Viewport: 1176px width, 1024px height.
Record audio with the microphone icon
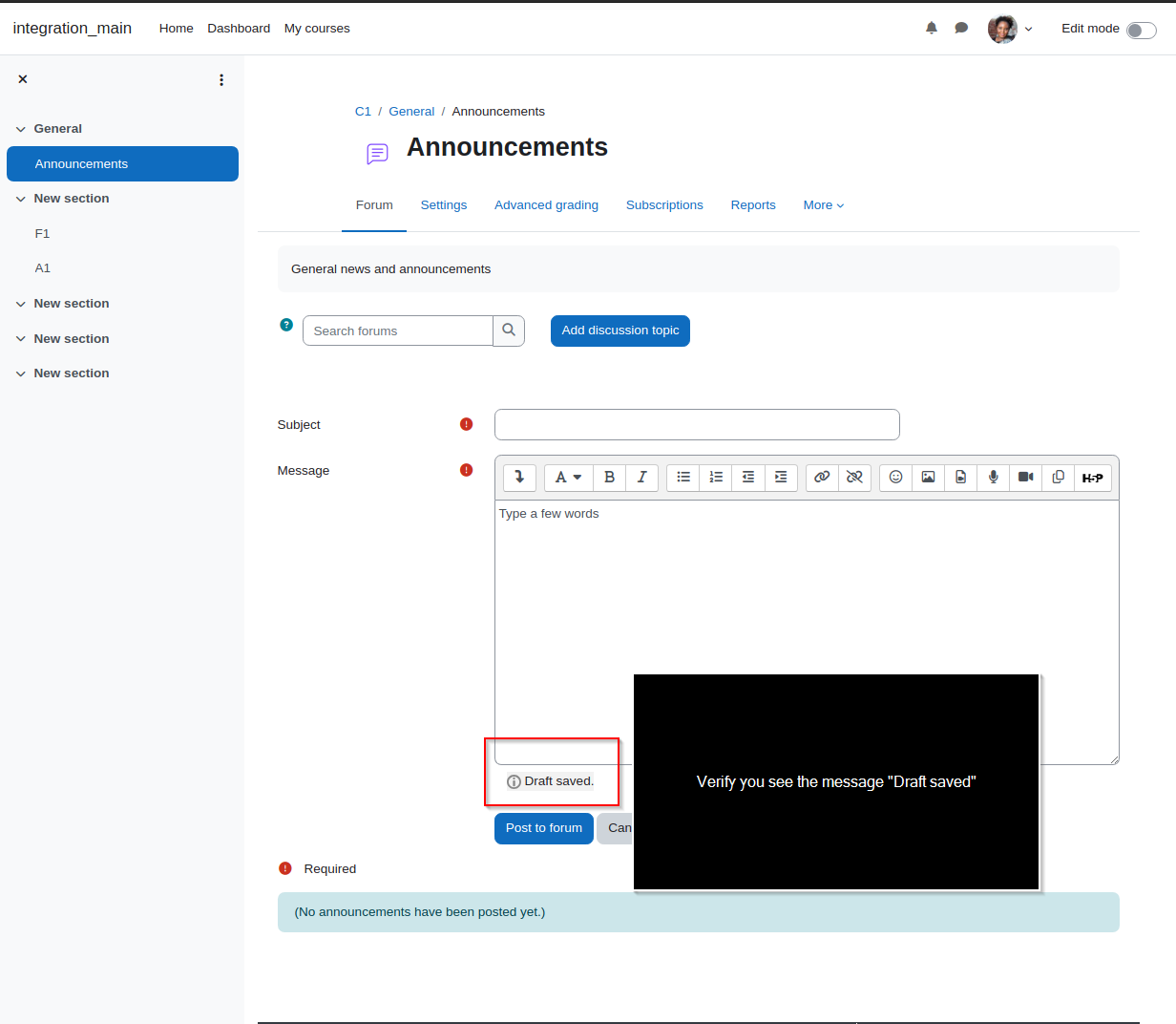tap(993, 477)
